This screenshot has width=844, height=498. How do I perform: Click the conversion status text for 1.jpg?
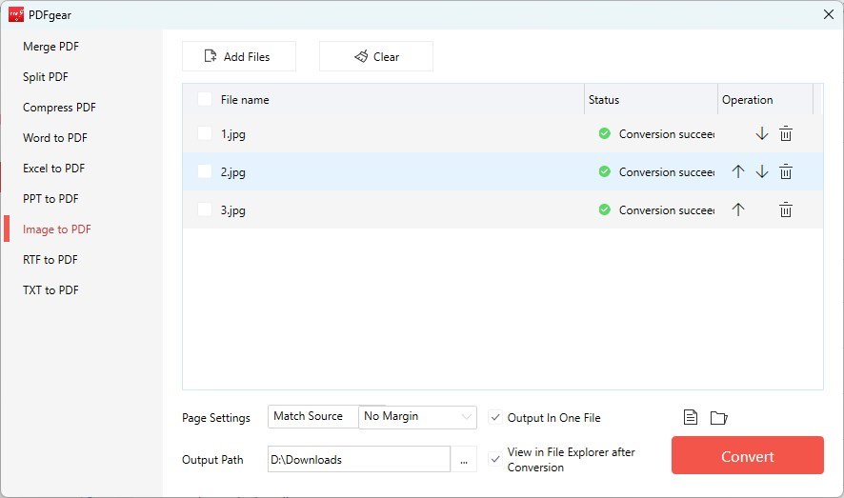667,134
